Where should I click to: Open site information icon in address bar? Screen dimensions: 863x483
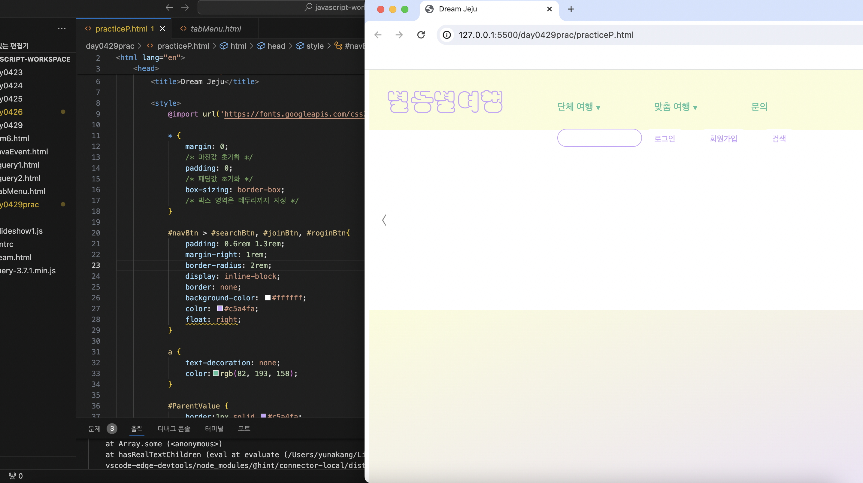click(x=447, y=35)
